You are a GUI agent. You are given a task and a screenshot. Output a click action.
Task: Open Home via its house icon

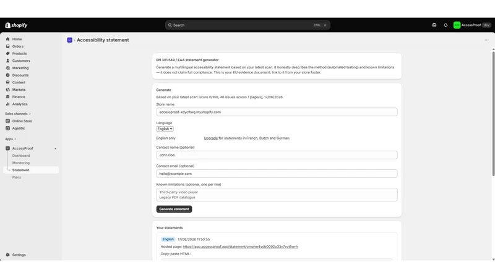[x=7, y=39]
